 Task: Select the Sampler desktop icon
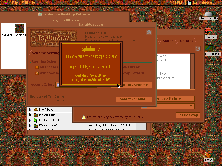click(x=208, y=31)
